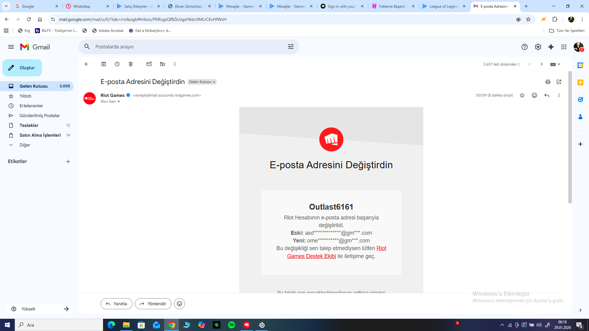Click Yanıtla reply button

coord(117,304)
